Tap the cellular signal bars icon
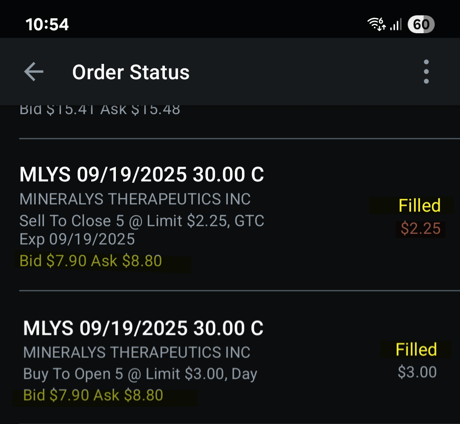The height and width of the screenshot is (424, 460). [x=396, y=25]
